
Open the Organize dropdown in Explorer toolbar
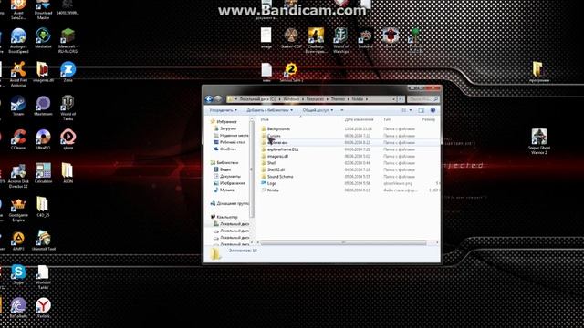pos(223,110)
